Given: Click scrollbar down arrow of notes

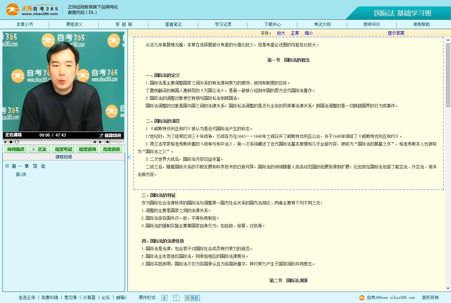Looking at the screenshot, I should (448, 289).
